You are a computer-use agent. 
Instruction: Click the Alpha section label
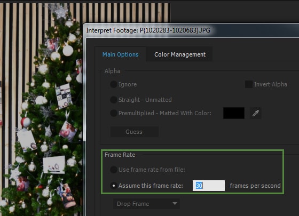tap(112, 71)
